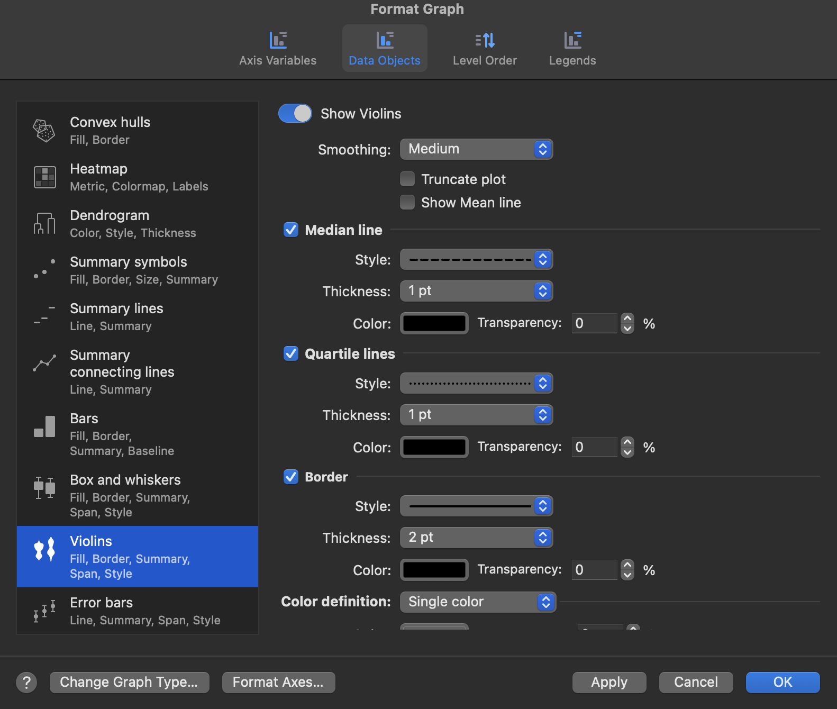The width and height of the screenshot is (837, 709).
Task: Click the Change Graph Type button
Action: [130, 683]
